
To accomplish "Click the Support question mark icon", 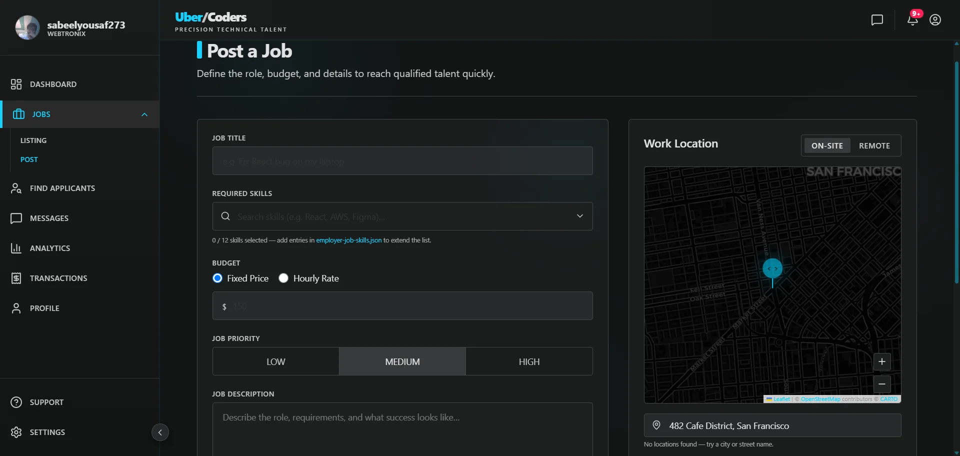I will pyautogui.click(x=16, y=402).
